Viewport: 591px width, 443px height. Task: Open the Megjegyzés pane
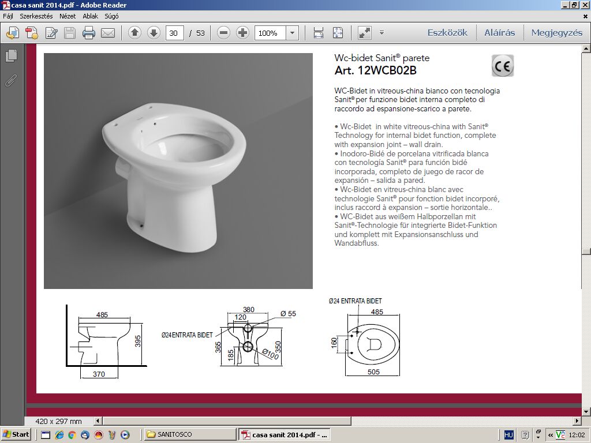[557, 33]
